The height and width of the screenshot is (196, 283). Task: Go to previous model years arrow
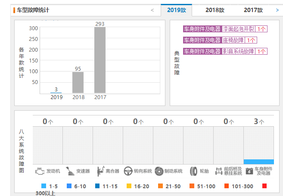152,10
